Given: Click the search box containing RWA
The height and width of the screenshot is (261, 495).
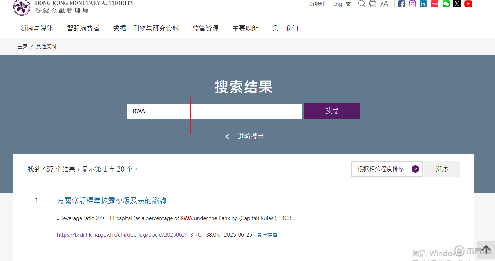Looking at the screenshot, I should pyautogui.click(x=214, y=111).
